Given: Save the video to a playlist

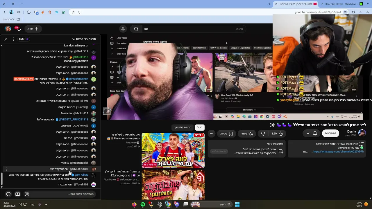Looking at the screenshot, I should (226, 134).
